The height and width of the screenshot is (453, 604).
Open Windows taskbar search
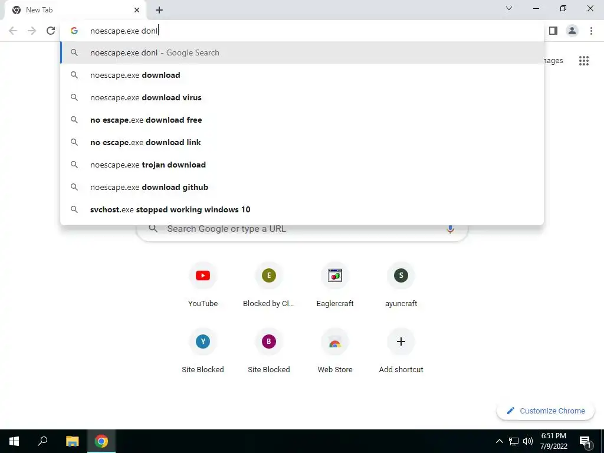click(42, 441)
